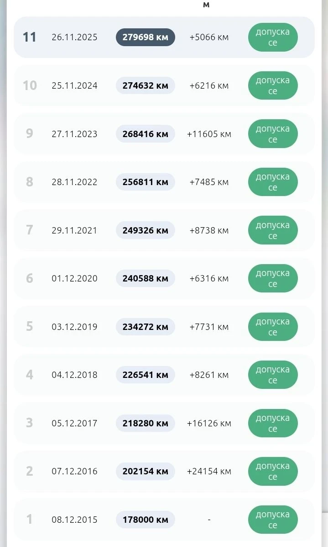This screenshot has width=328, height=547.
Task: Click the 249326 км mileage pill
Action: [145, 230]
